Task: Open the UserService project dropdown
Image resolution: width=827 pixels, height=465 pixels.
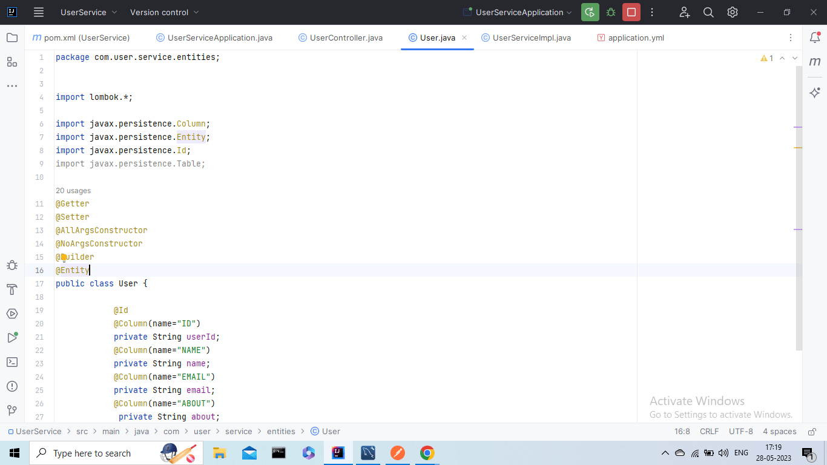Action: pos(85,12)
